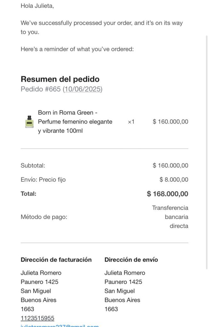Select the "Hola Julieta," greeting line
Image resolution: width=209 pixels, height=327 pixels.
[37, 6]
